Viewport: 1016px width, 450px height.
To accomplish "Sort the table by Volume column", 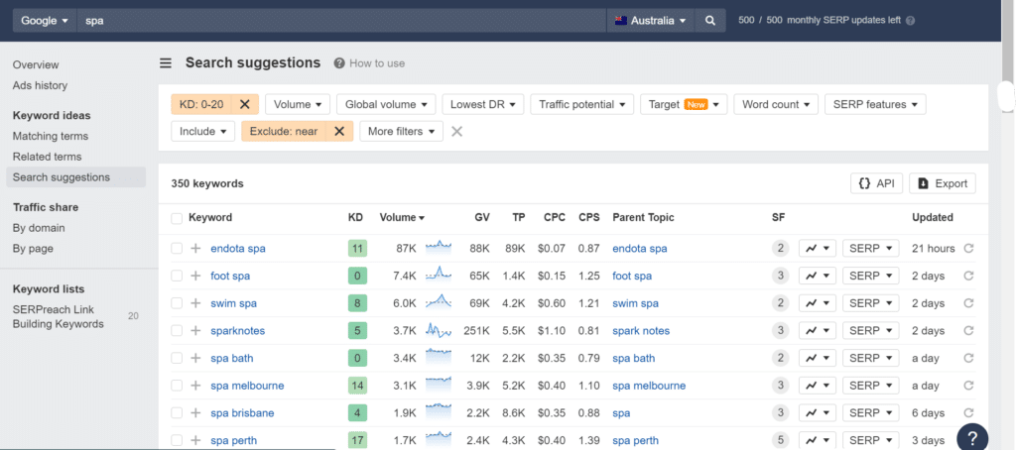I will 402,218.
